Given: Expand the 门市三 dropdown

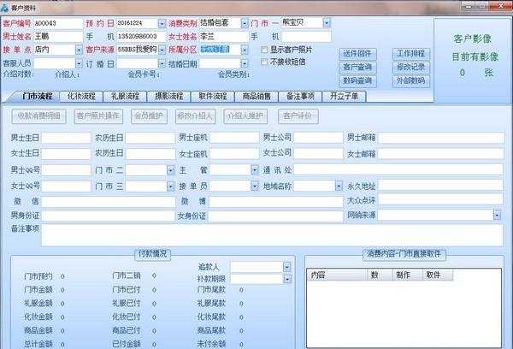Looking at the screenshot, I should point(170,186).
